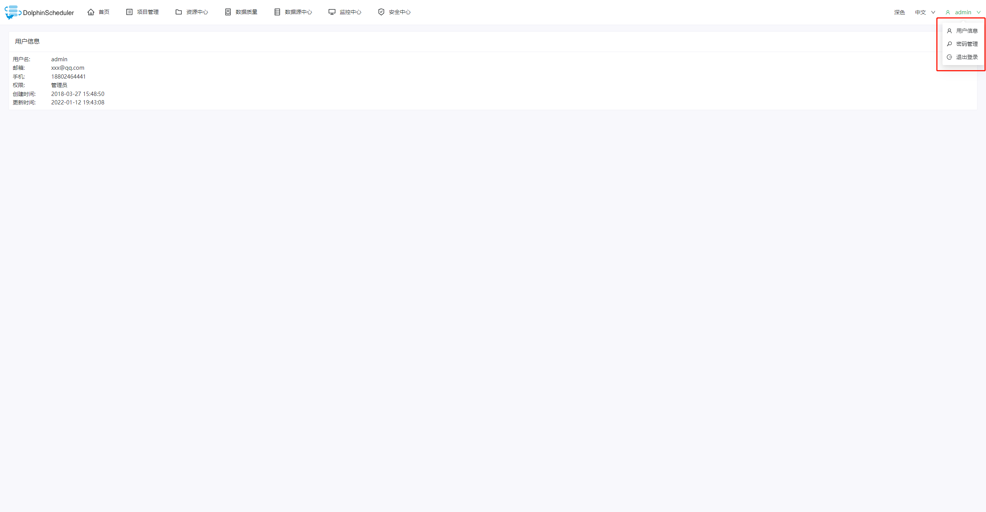Switch theme with the 深色 button
The width and height of the screenshot is (986, 512).
point(899,12)
